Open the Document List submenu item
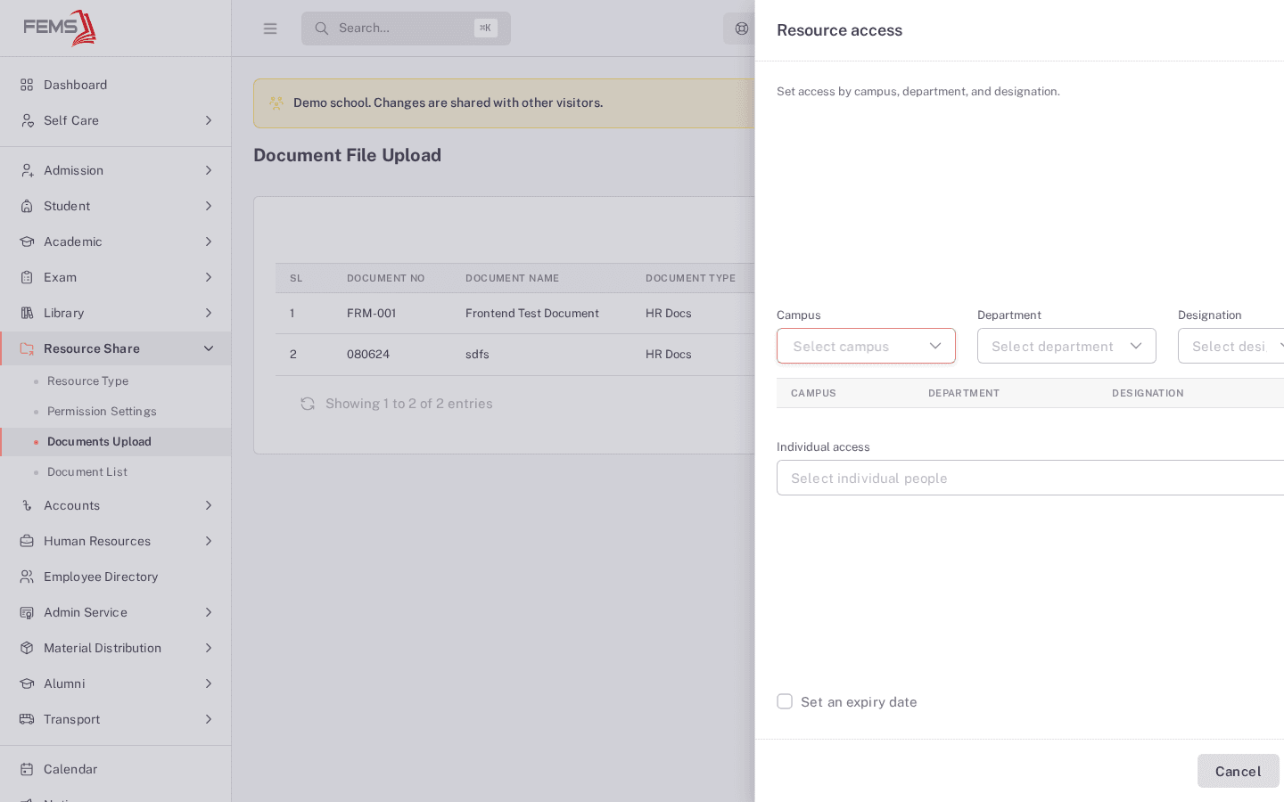 click(115, 472)
